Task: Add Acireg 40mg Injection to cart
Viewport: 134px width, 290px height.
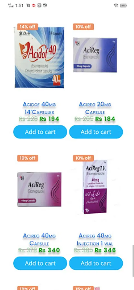Action: [x=96, y=263]
